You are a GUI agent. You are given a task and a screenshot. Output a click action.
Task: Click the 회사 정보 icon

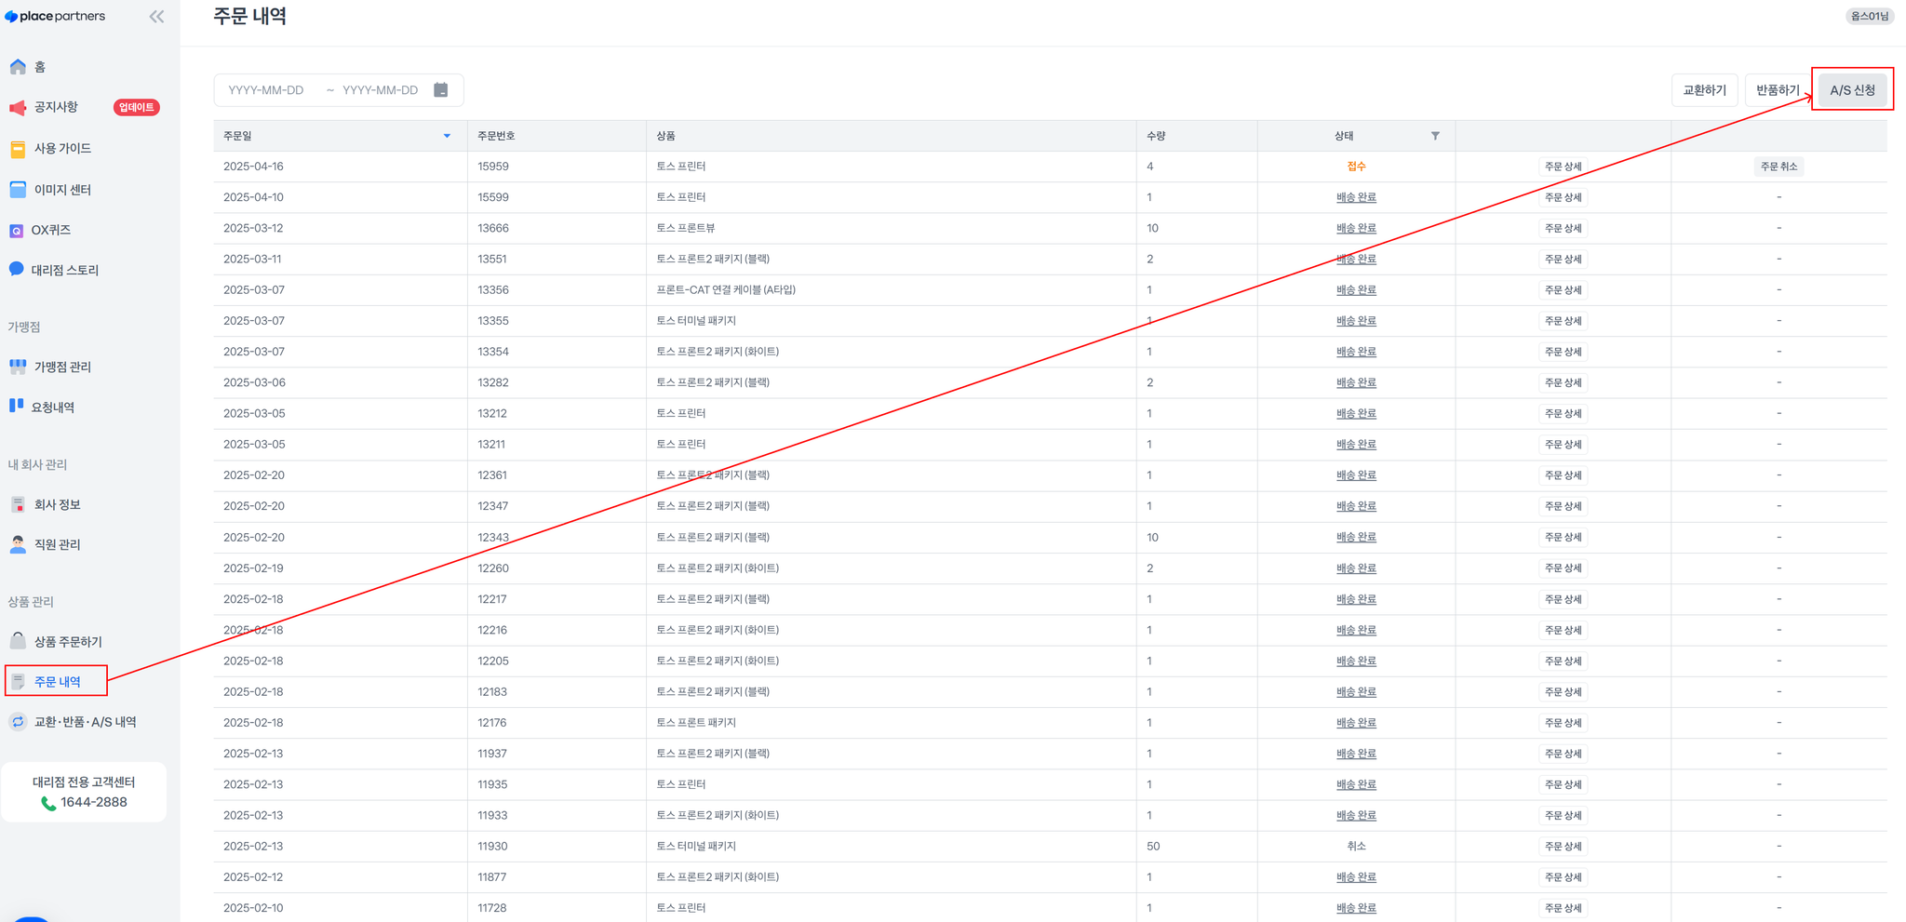tap(18, 504)
